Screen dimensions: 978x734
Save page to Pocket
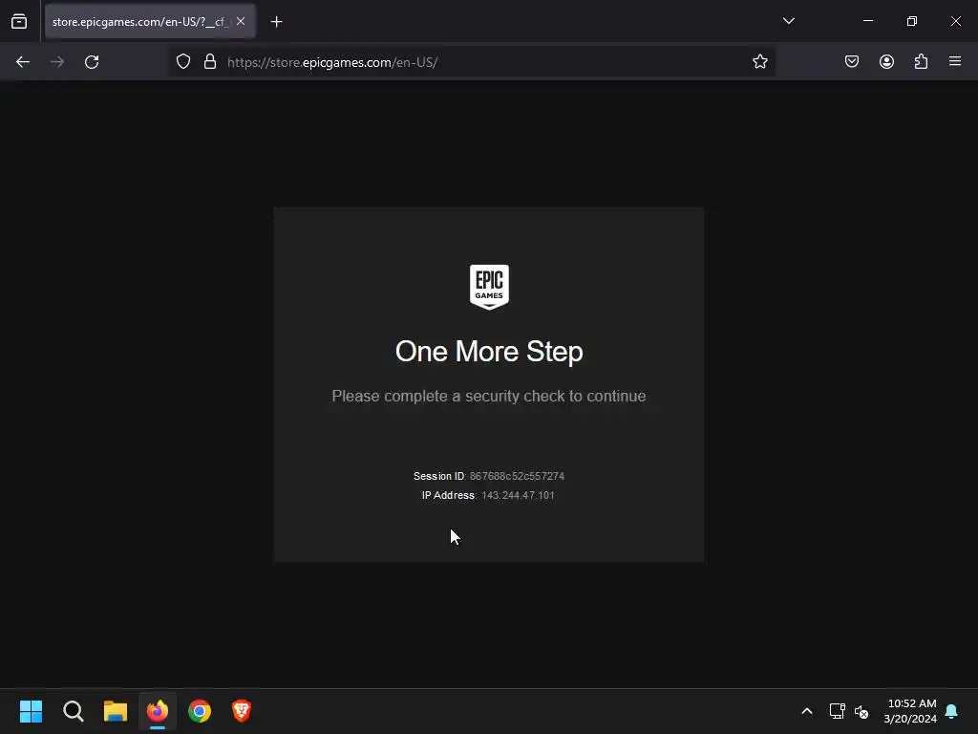pyautogui.click(x=852, y=62)
